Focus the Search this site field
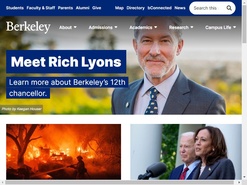The image size is (247, 185). coord(206,8)
